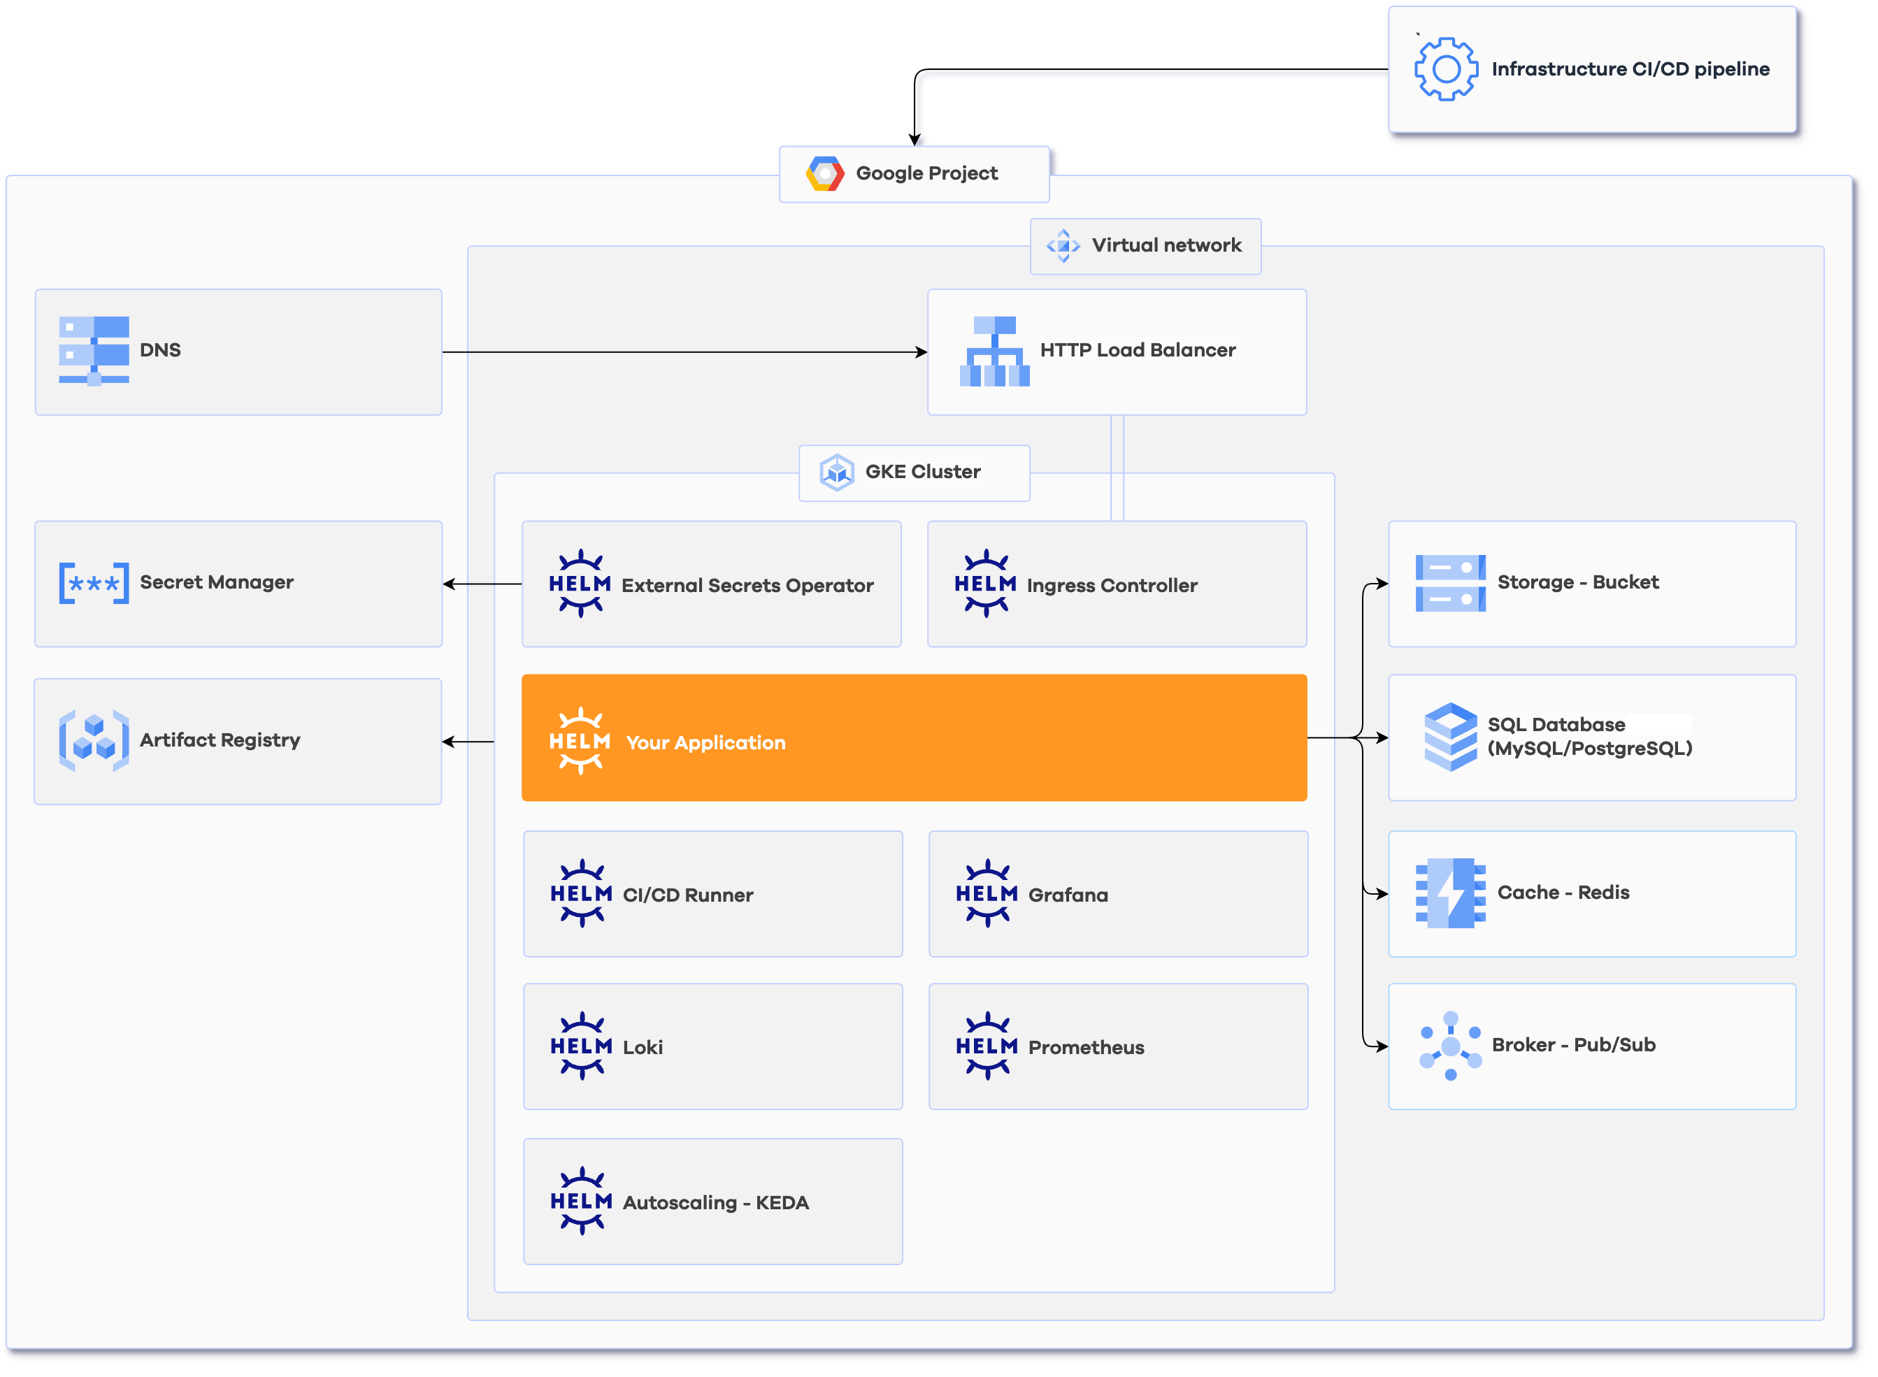Select the orange Your Application box

(914, 737)
